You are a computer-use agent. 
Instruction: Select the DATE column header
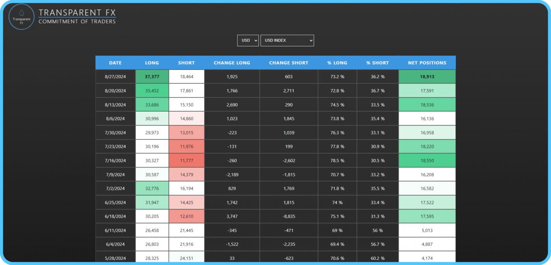click(x=115, y=63)
